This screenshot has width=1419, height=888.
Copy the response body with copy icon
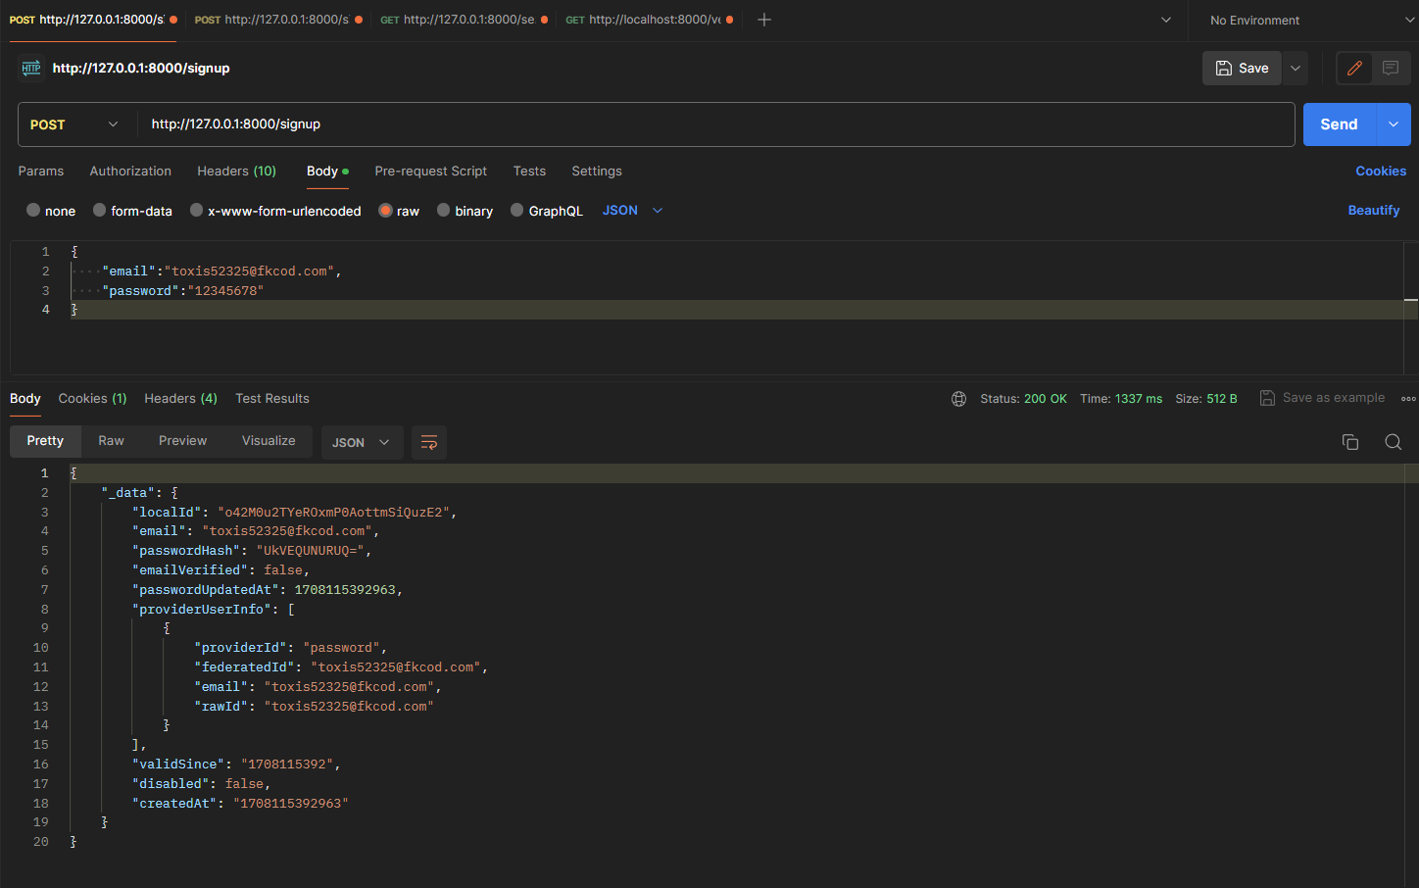point(1350,442)
